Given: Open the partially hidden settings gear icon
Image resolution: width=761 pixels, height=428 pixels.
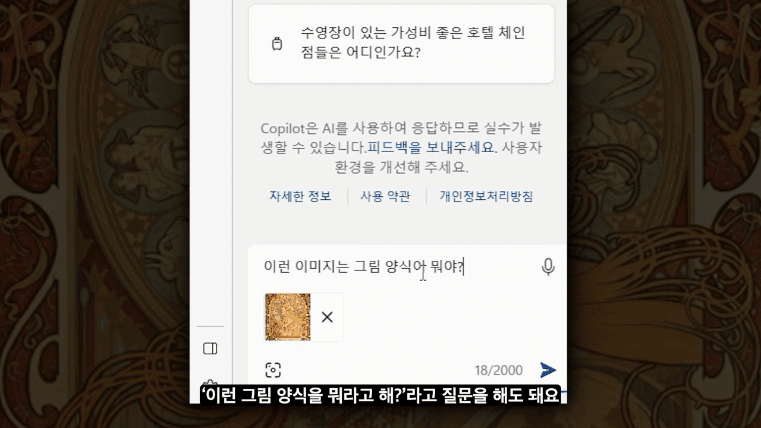Looking at the screenshot, I should pyautogui.click(x=210, y=384).
